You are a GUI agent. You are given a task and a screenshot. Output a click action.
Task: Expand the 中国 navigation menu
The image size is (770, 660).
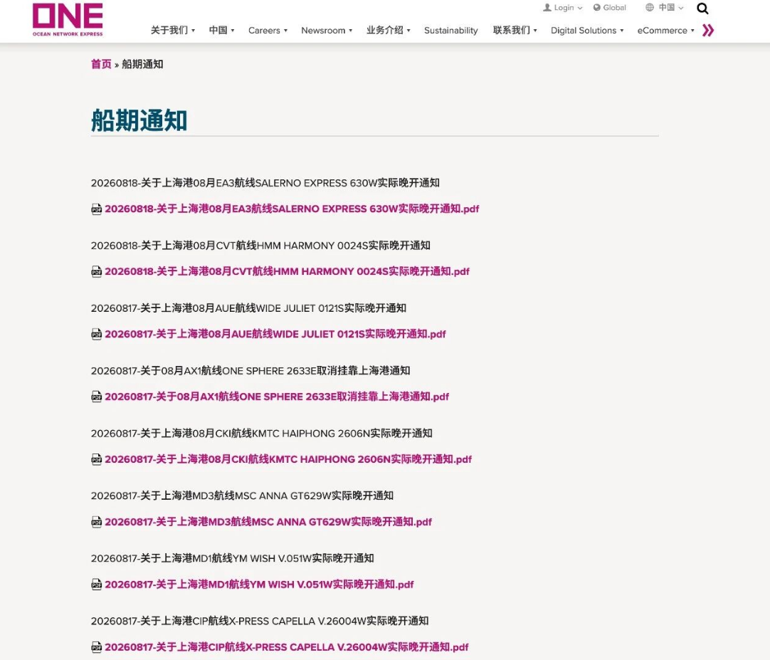point(221,31)
